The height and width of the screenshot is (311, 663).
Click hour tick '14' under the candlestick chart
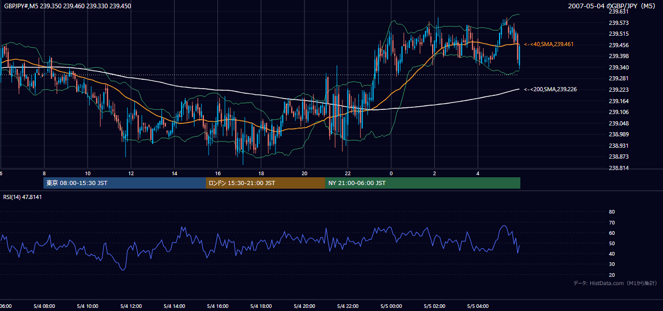coord(175,173)
